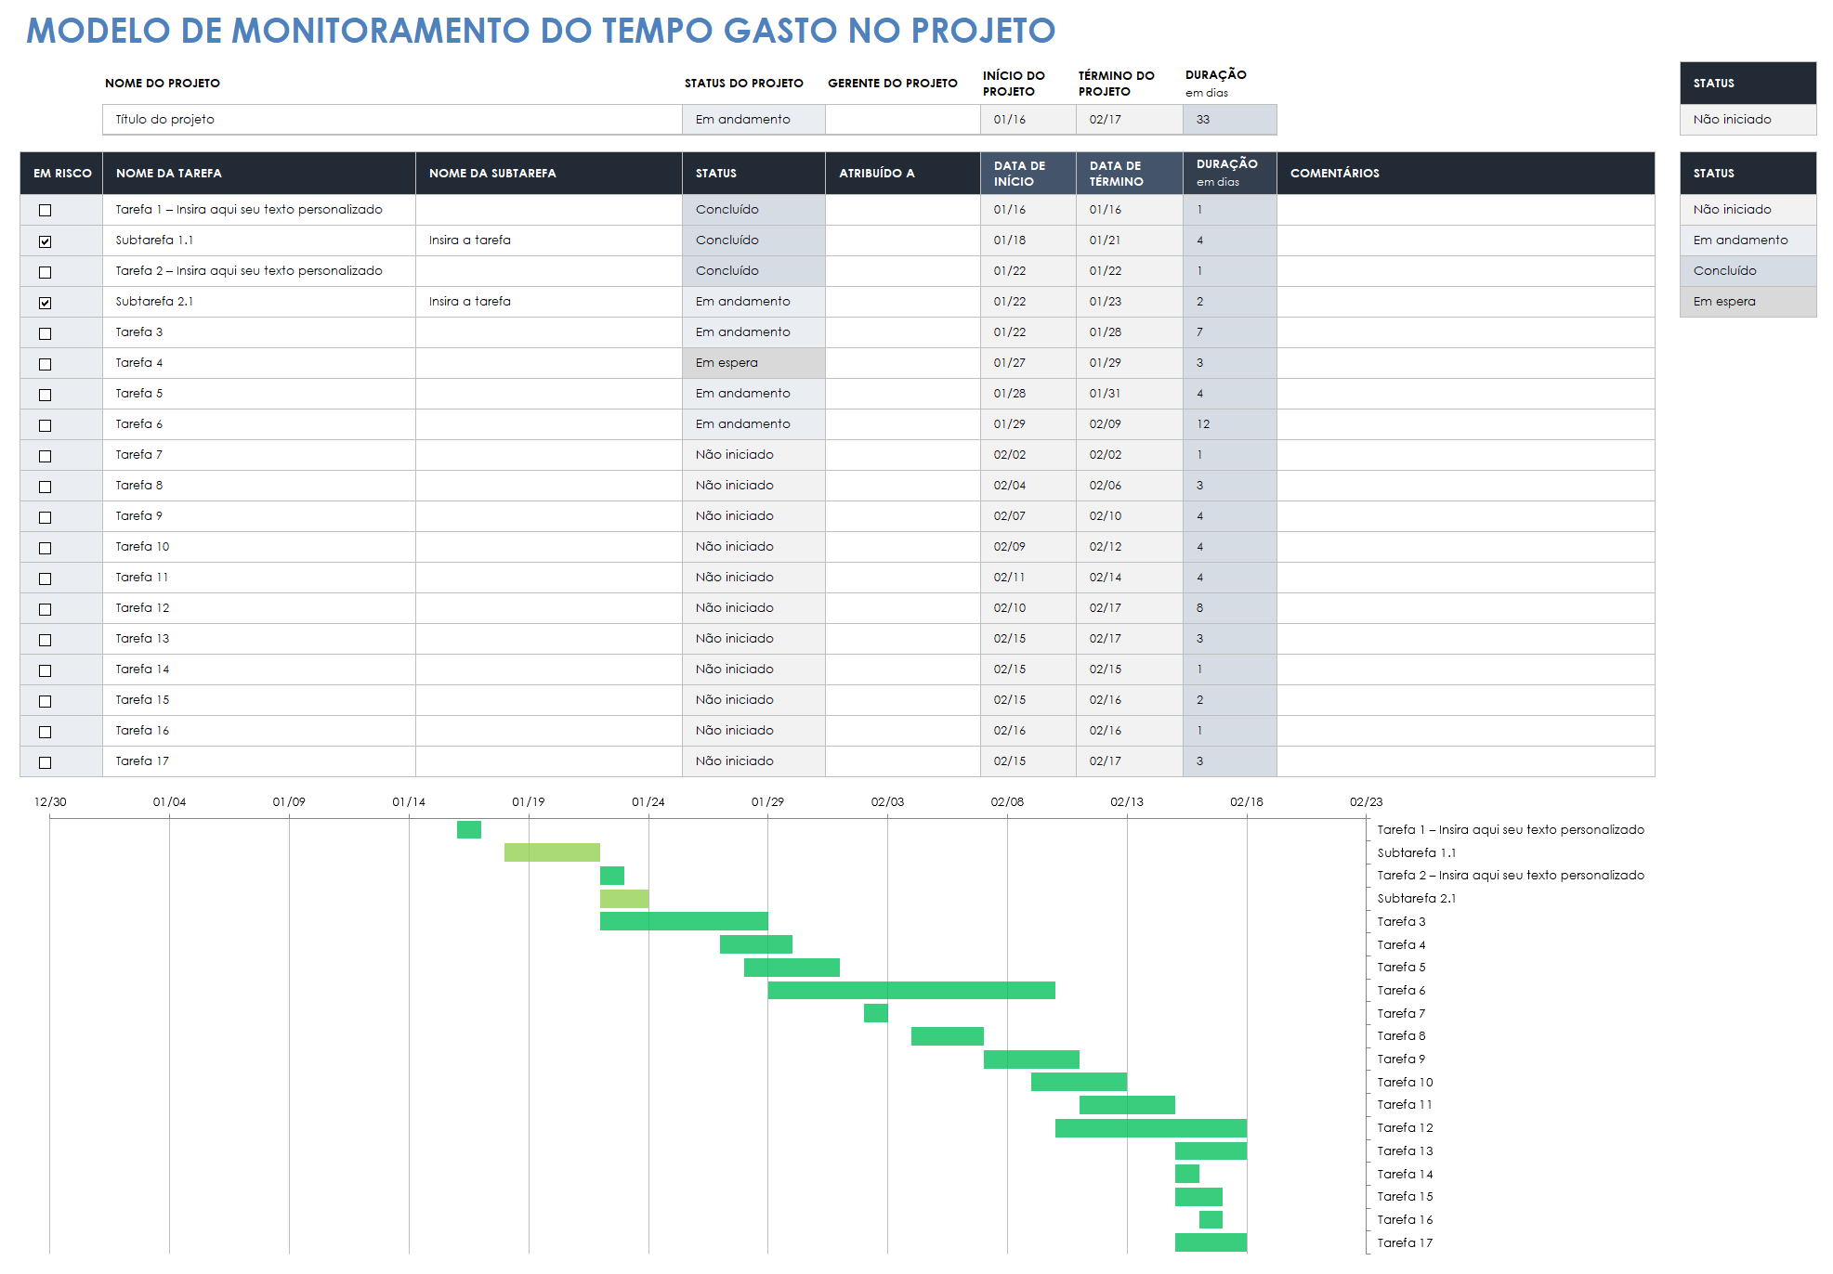Select the 'Não iniciado' cell under top Status box
The height and width of the screenshot is (1274, 1833).
[x=1748, y=119]
